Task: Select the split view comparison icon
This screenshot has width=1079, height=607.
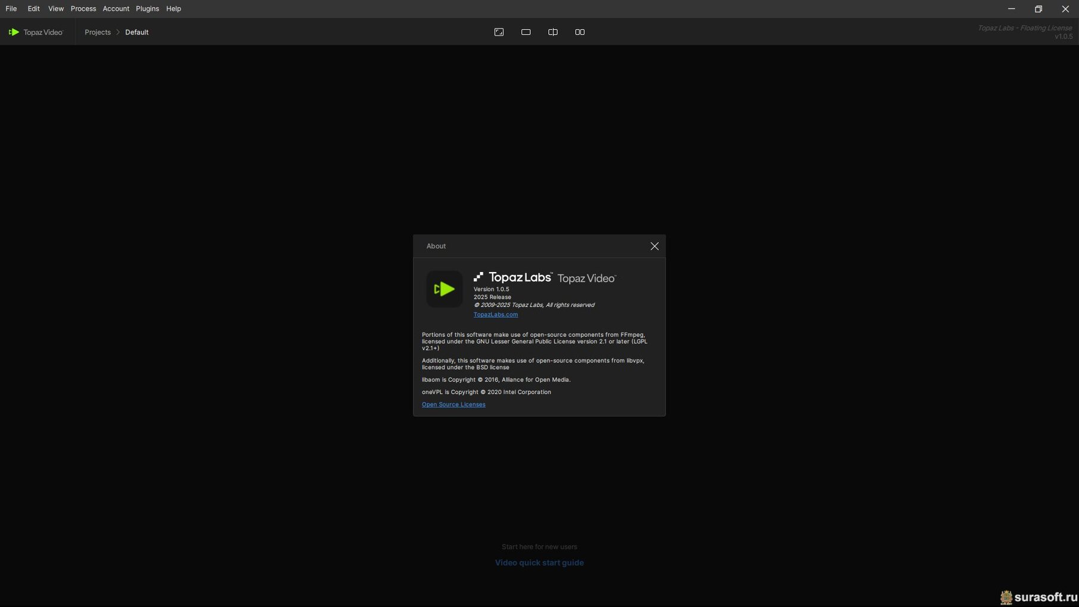Action: coord(552,32)
